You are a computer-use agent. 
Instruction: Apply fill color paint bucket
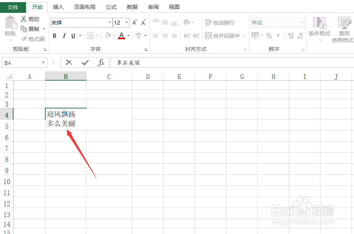coord(108,35)
